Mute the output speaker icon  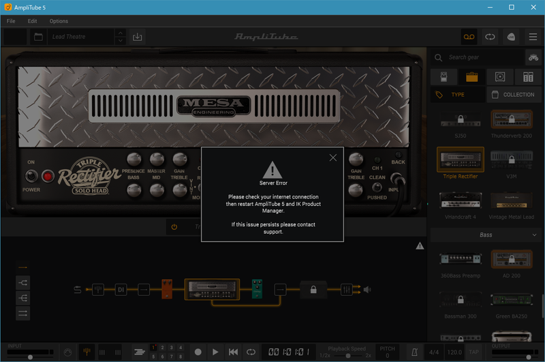pyautogui.click(x=367, y=289)
